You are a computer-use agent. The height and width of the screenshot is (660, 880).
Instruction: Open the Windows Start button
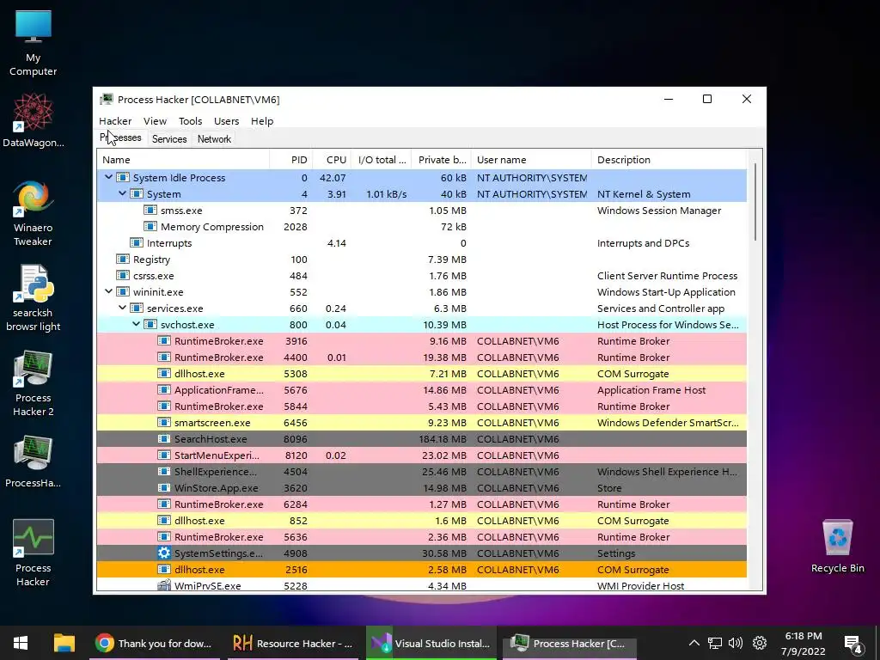point(21,643)
